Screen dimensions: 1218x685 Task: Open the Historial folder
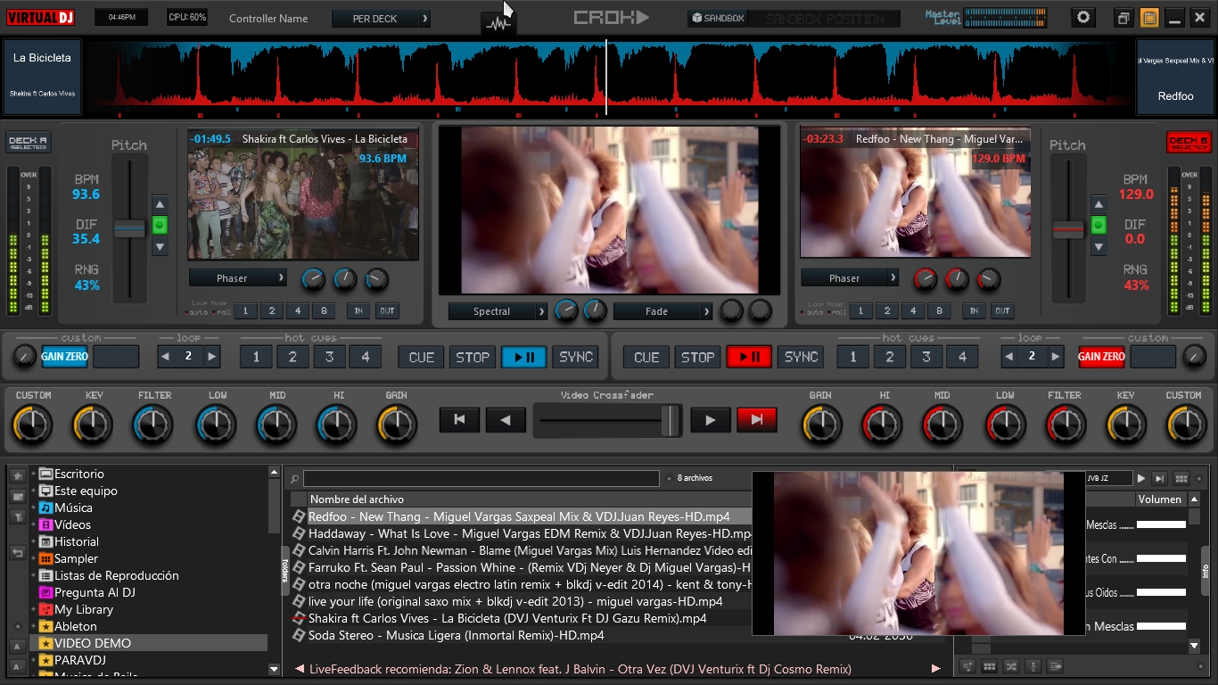77,541
